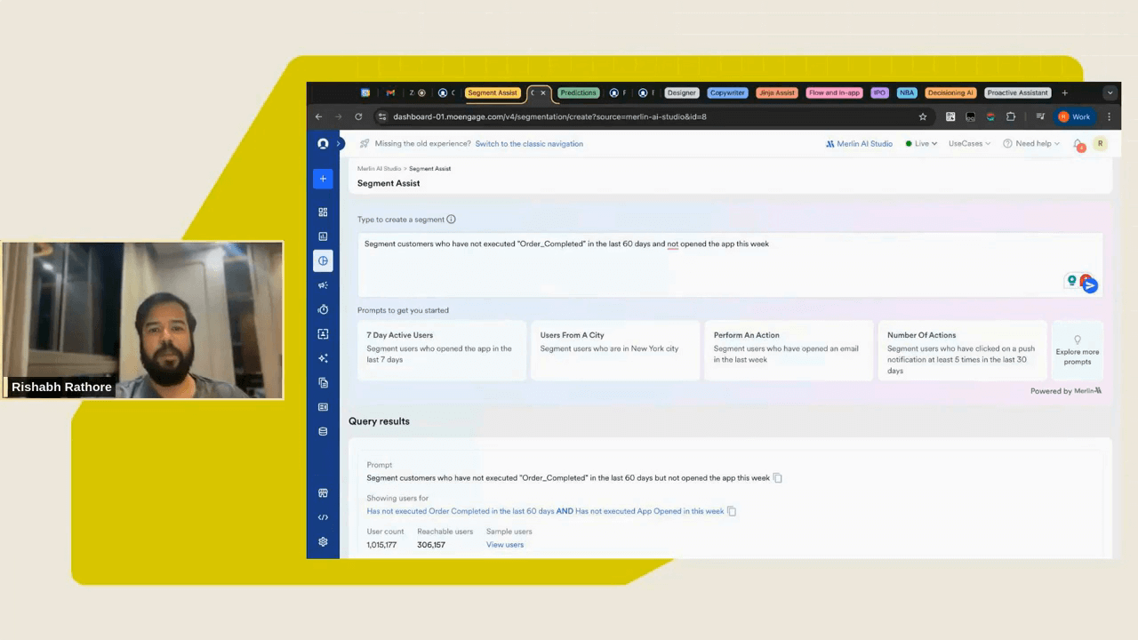Open the stopwatch icon in sidebar
Image resolution: width=1138 pixels, height=640 pixels.
pos(323,309)
